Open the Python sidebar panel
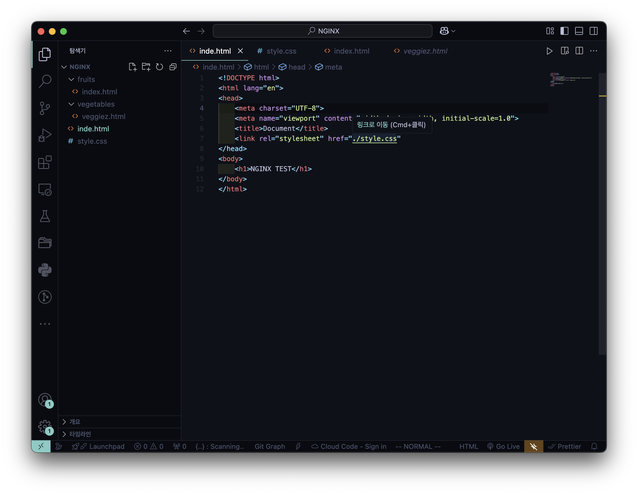 pos(45,270)
